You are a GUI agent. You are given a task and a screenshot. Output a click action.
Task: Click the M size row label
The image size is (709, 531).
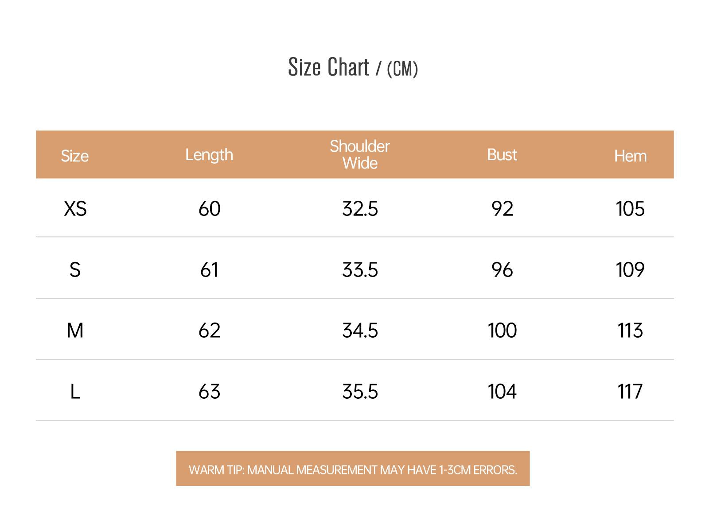(x=75, y=331)
